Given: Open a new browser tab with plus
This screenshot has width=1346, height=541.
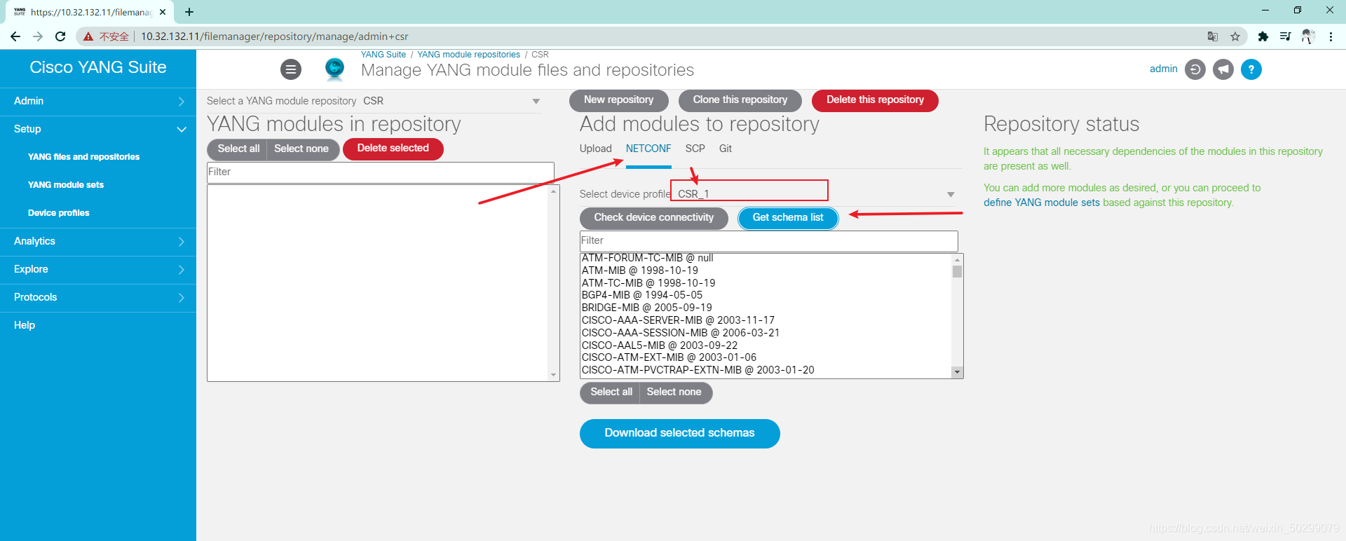Looking at the screenshot, I should (189, 12).
